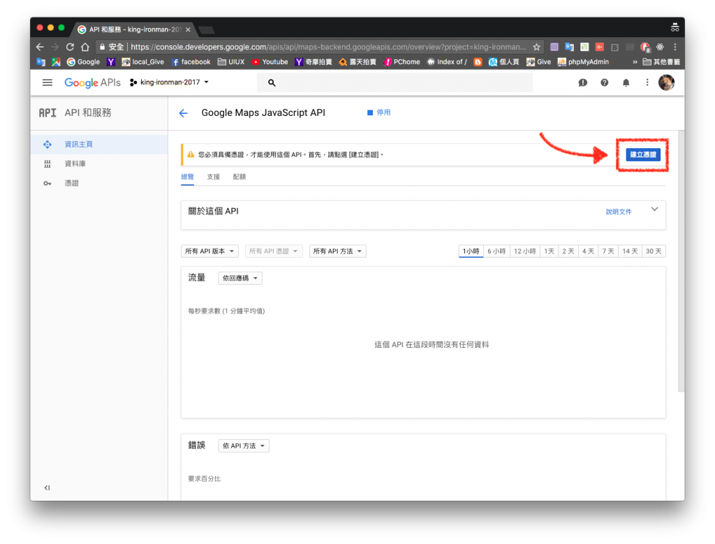The width and height of the screenshot is (715, 544).
Task: Click the browser home button
Action: click(x=84, y=47)
